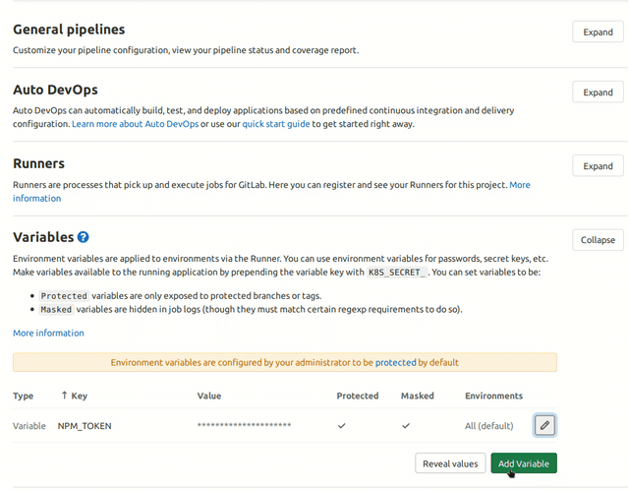629x490 pixels.
Task: Expand the Auto DevOps section
Action: pyautogui.click(x=598, y=92)
